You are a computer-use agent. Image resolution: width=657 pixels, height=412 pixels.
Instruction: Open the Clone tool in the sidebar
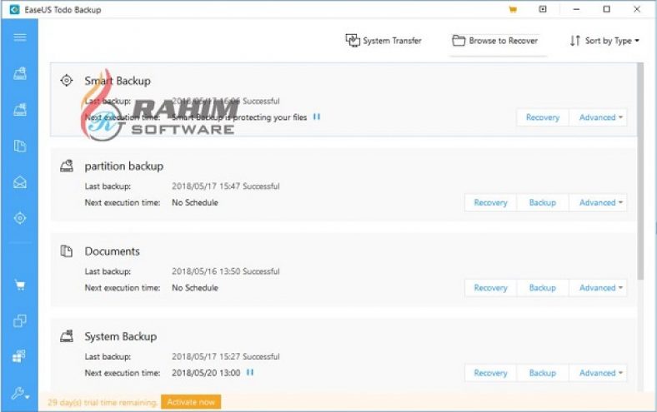[20, 321]
